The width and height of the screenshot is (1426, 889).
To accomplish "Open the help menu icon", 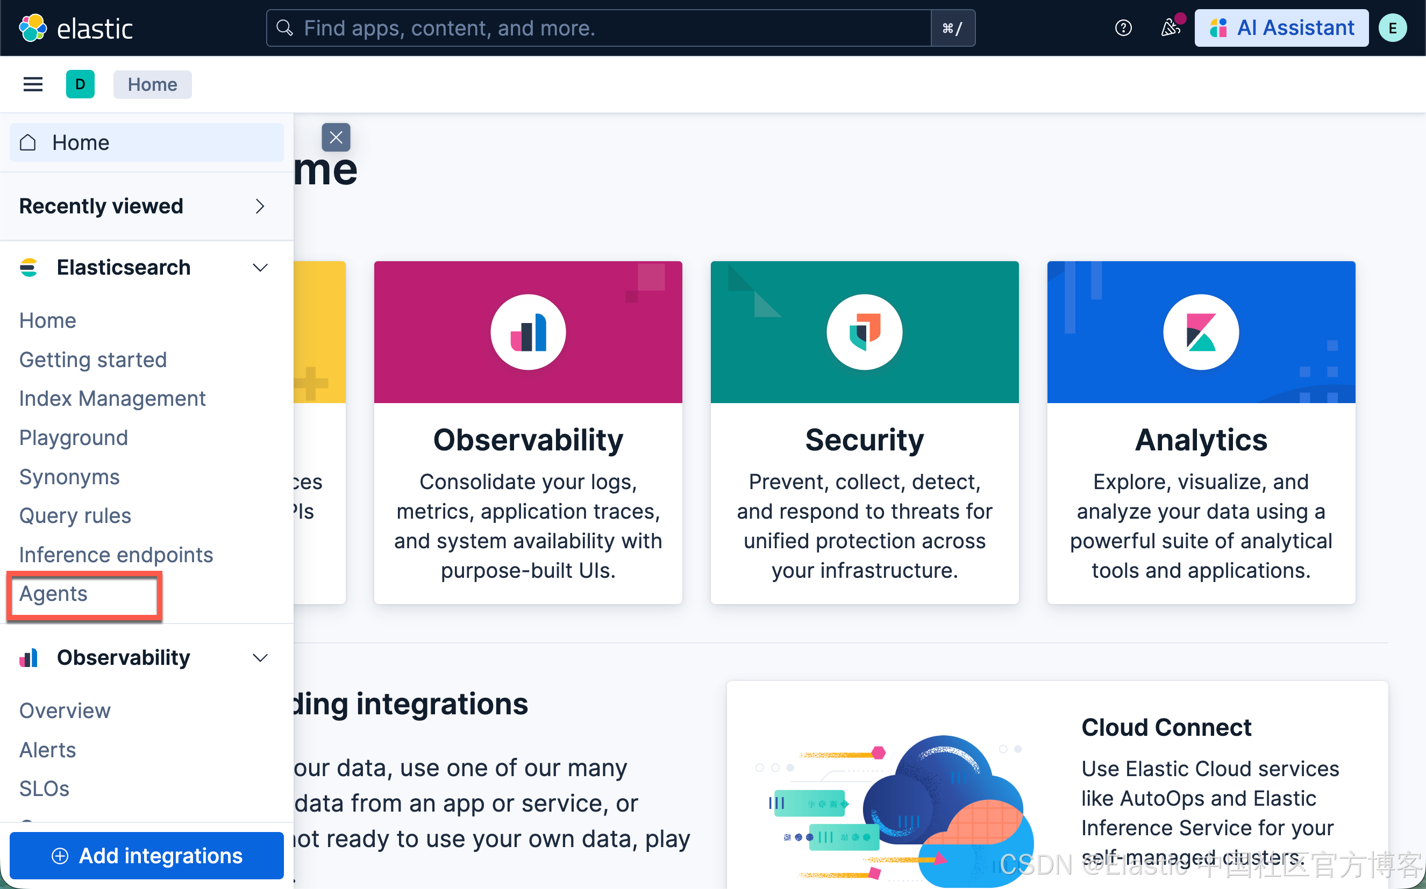I will (x=1123, y=27).
